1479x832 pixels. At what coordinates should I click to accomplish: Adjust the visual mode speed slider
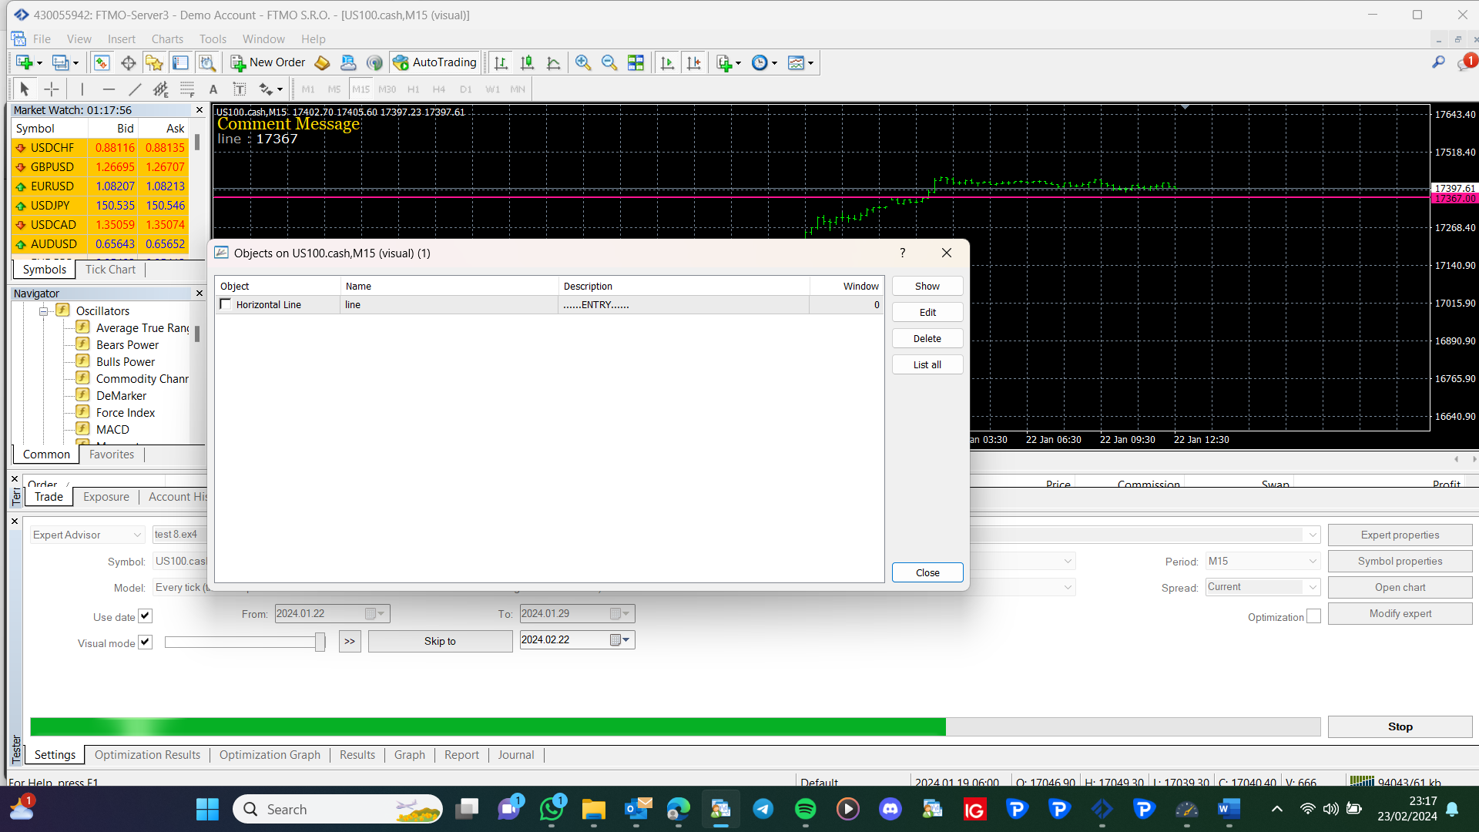tap(320, 642)
